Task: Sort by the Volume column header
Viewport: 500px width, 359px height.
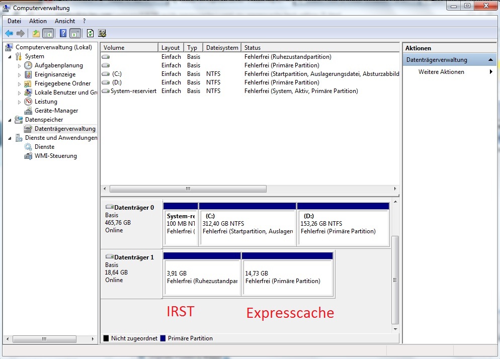Action: coord(129,47)
